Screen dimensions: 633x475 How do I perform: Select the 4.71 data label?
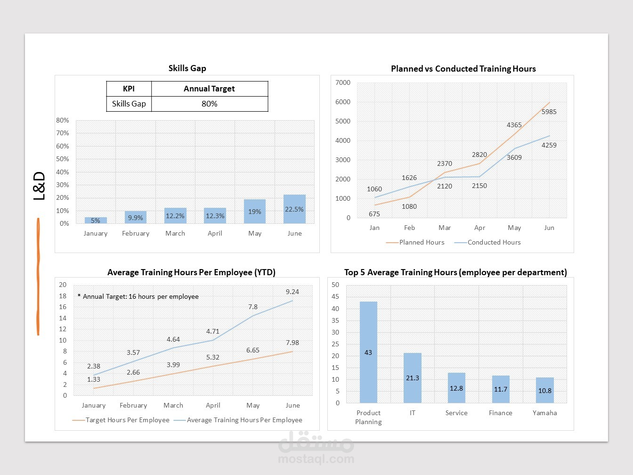click(x=213, y=331)
